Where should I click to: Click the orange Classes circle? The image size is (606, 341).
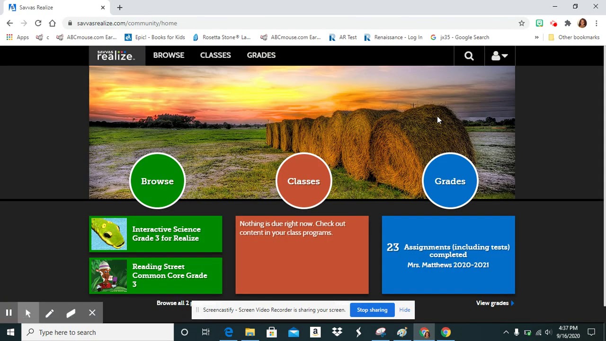(x=303, y=181)
